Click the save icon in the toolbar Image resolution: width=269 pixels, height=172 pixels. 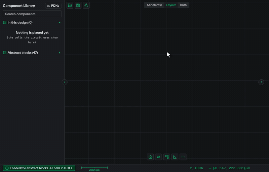[78, 5]
